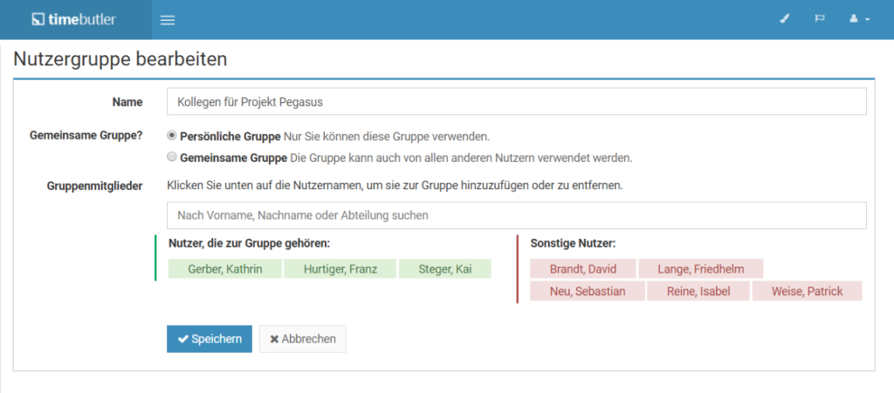894x393 pixels.
Task: Remove Gerber, Kathrin from the group
Action: click(x=223, y=268)
